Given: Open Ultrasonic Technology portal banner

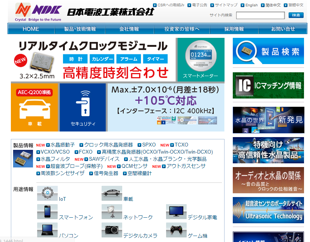Looking at the screenshot, I should (268, 210).
